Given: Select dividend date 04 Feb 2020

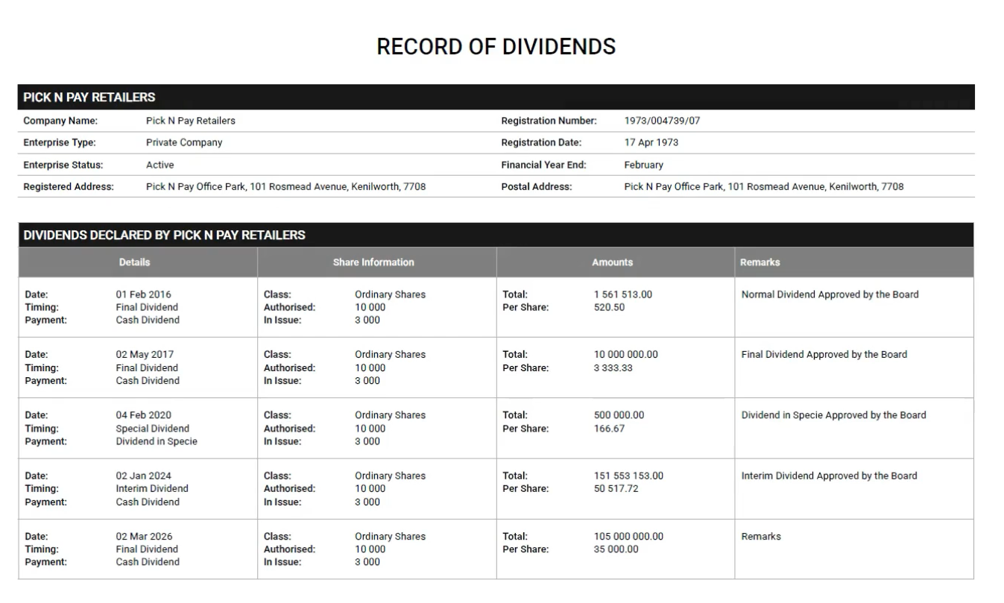Looking at the screenshot, I should 143,415.
